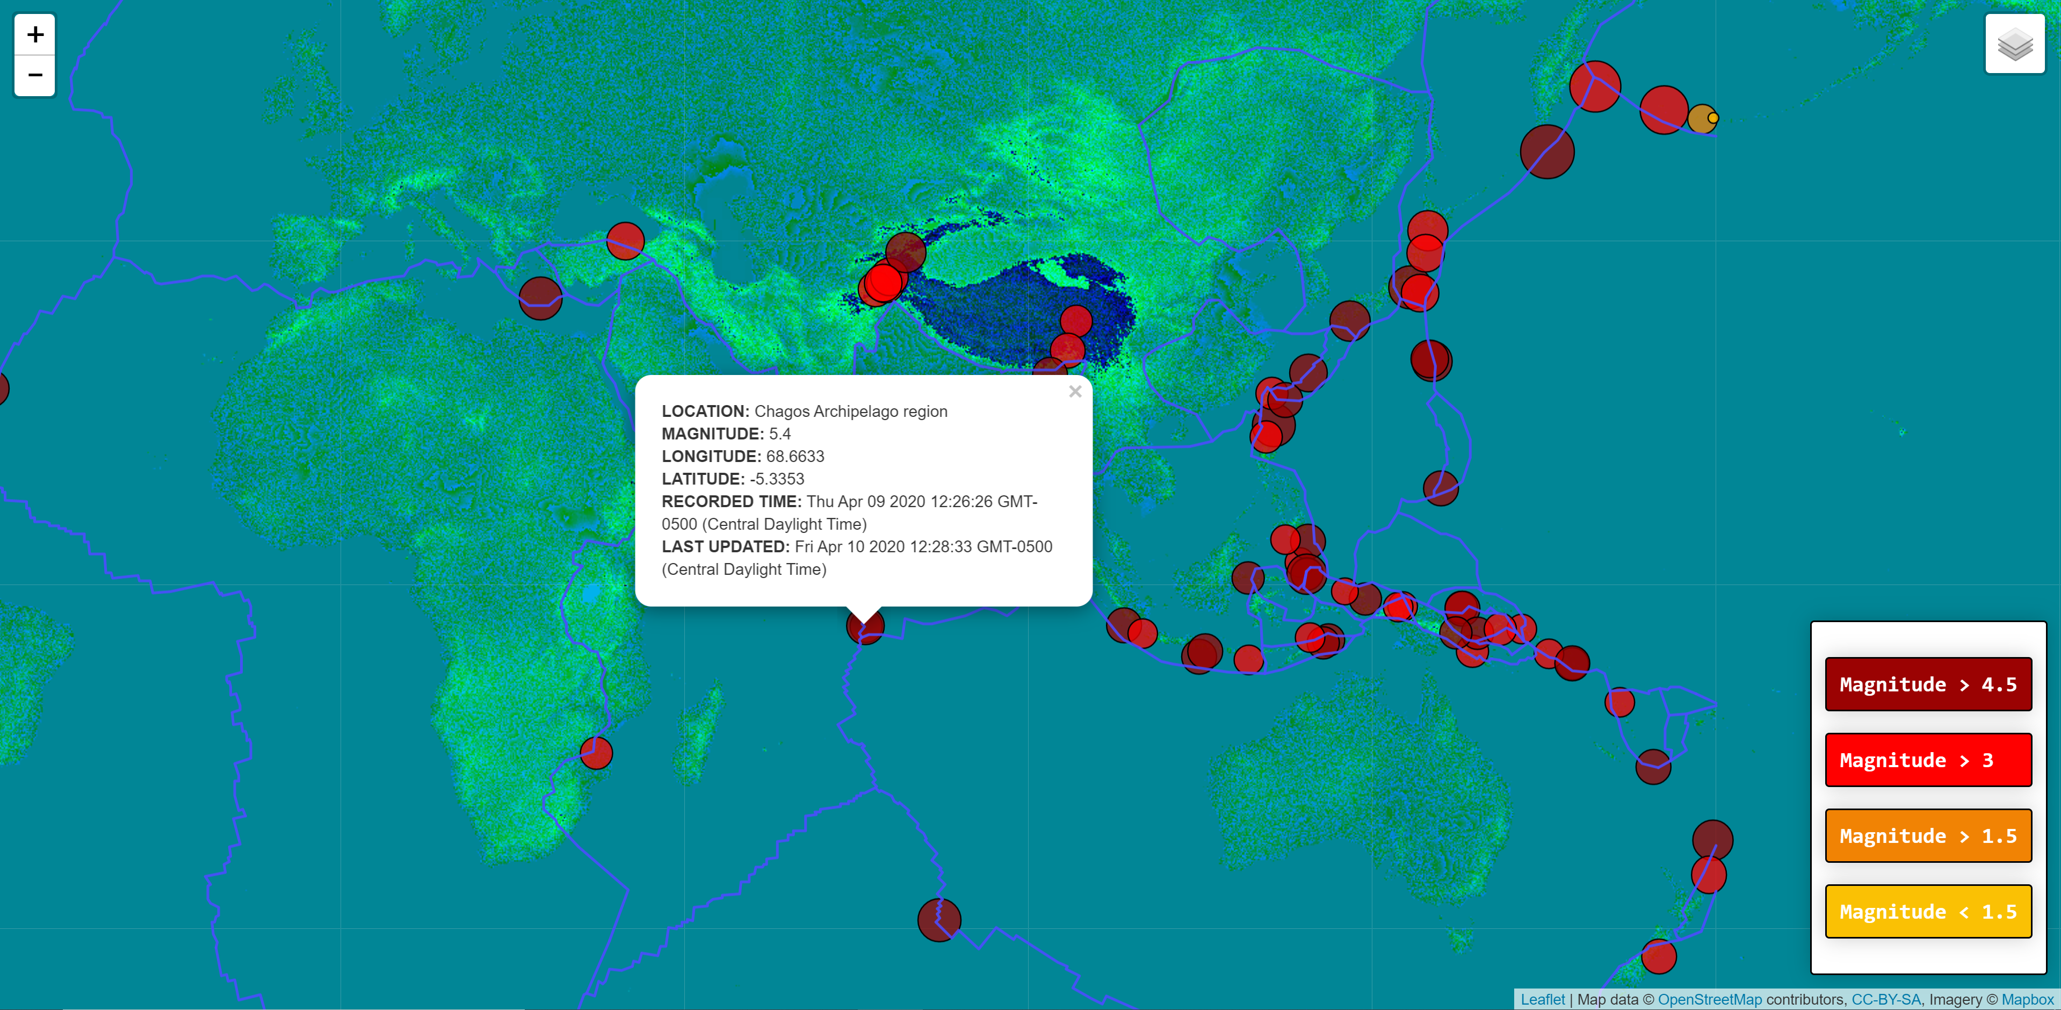Open the map layers control
This screenshot has height=1010, width=2061.
(2015, 44)
